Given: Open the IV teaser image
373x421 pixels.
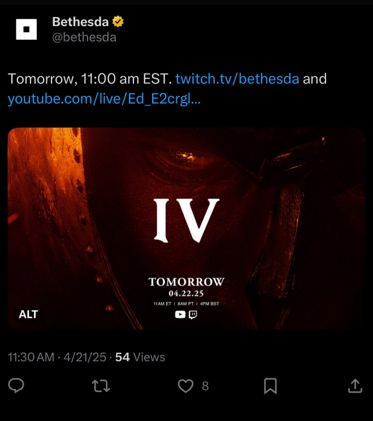Looking at the screenshot, I should click(x=186, y=228).
